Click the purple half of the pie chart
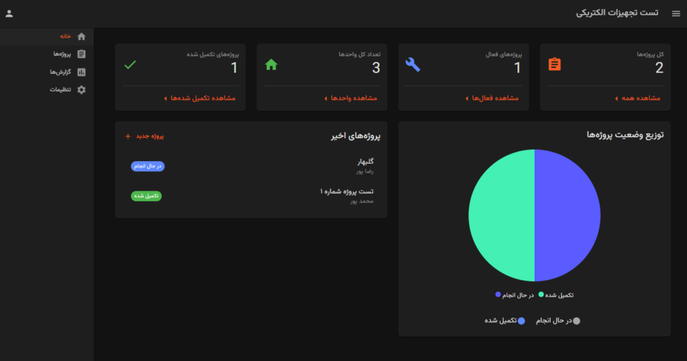Image resolution: width=687 pixels, height=361 pixels. 568,215
